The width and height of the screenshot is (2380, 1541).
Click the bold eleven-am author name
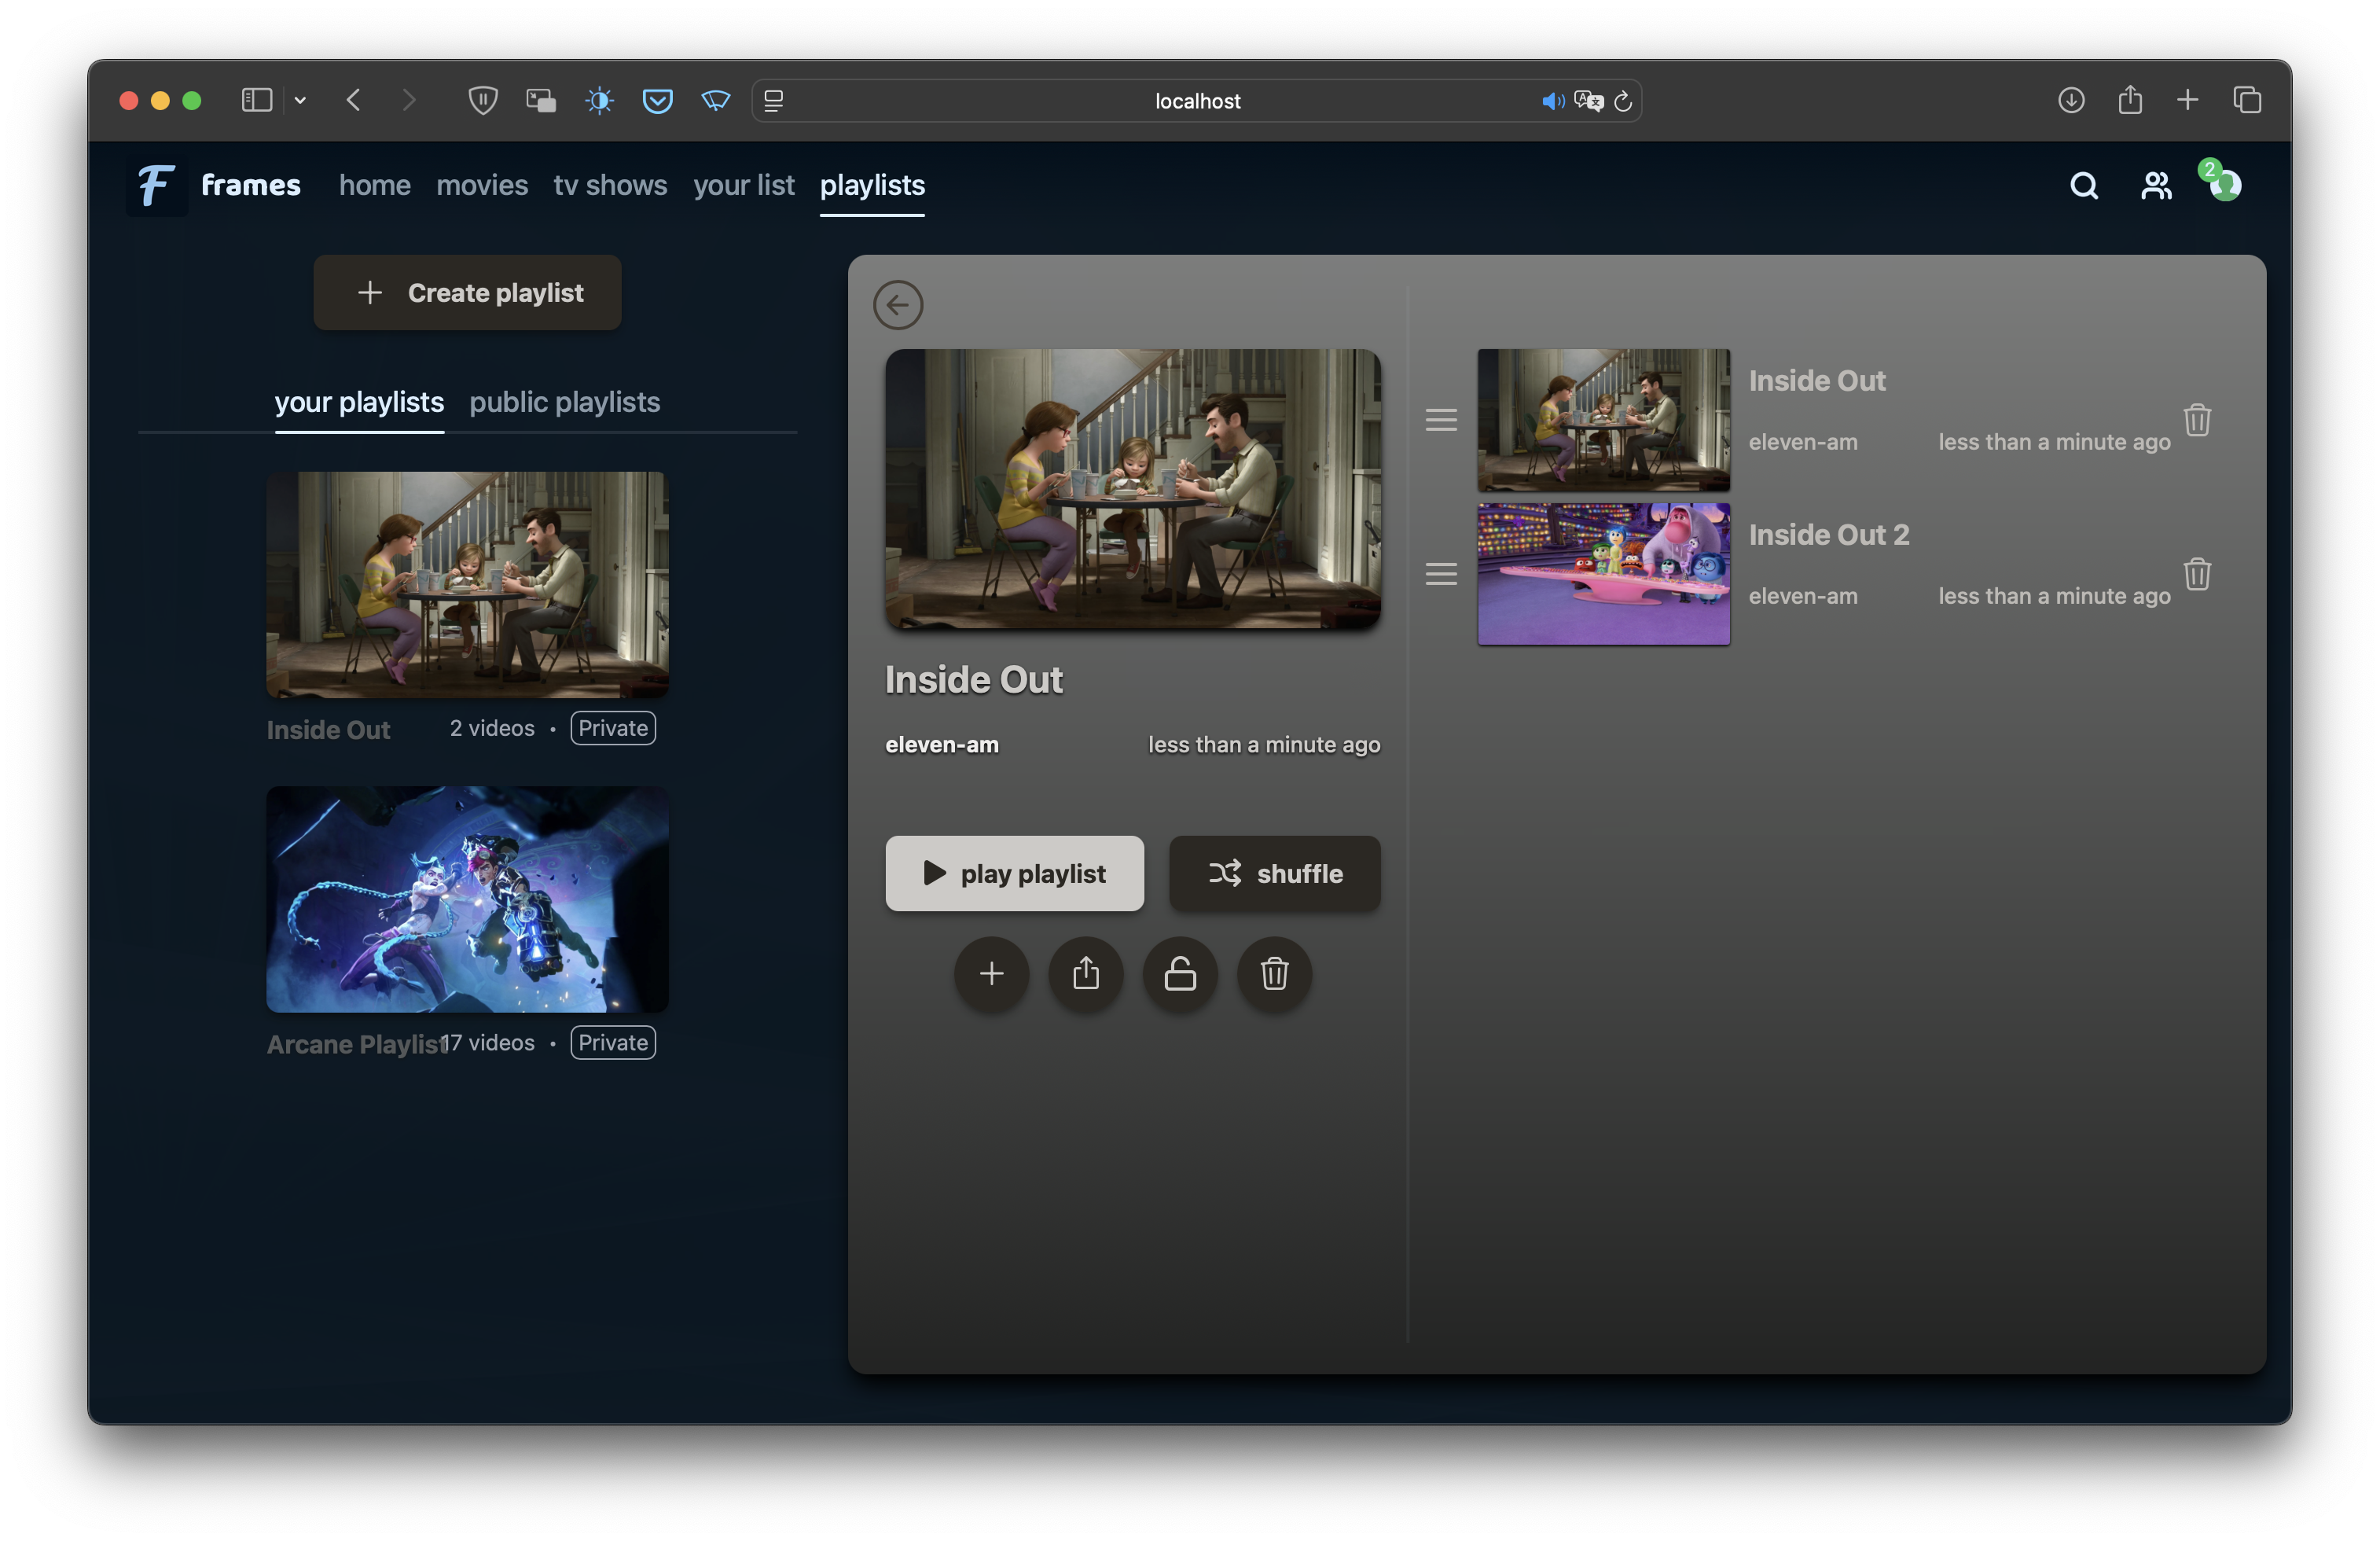pyautogui.click(x=942, y=745)
